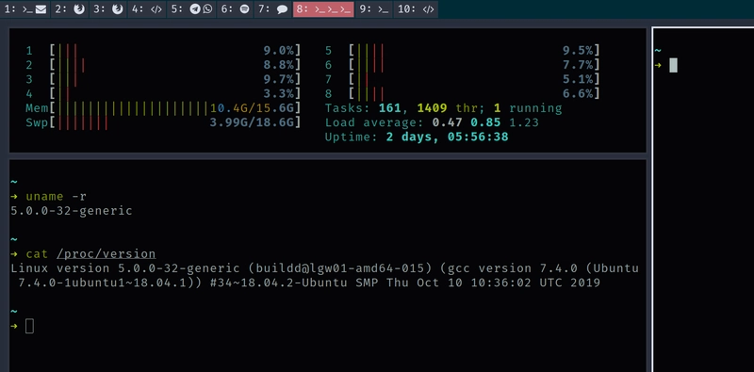Click the terminal prompt icon in workspace 1

click(28, 9)
